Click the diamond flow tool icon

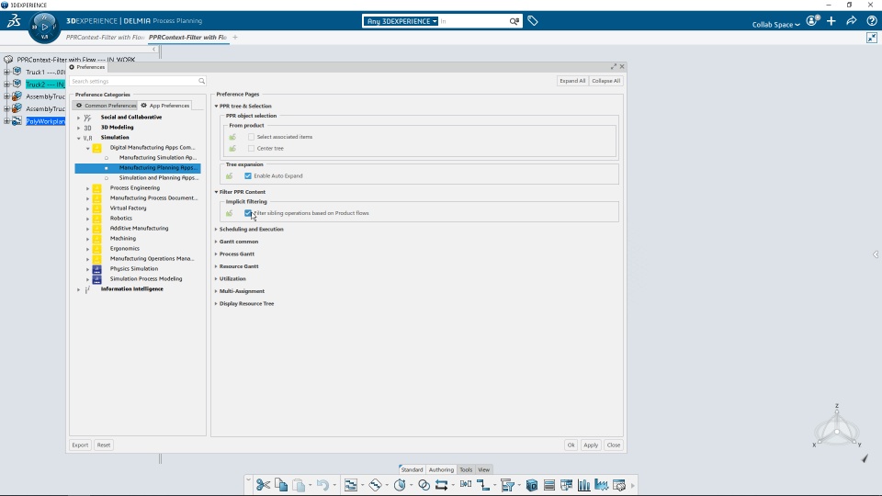[x=375, y=485]
